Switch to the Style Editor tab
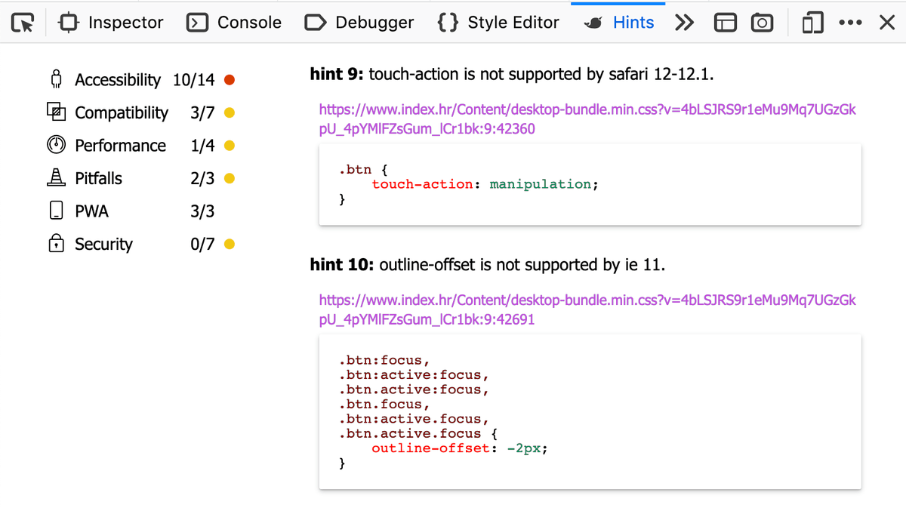This screenshot has width=906, height=508. 498,23
